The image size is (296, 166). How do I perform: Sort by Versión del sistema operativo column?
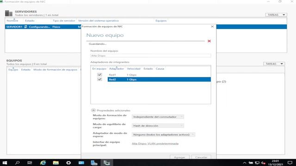99,21
